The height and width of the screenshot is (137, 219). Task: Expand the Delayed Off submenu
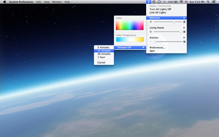130,47
